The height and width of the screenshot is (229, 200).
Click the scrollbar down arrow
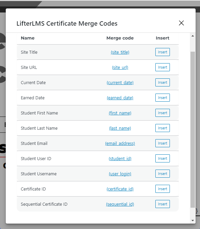pyautogui.click(x=193, y=220)
